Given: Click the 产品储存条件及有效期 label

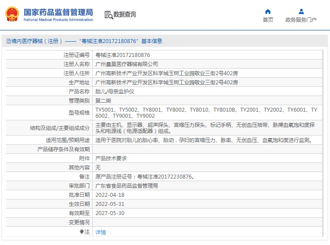Looking at the screenshot, I should [x=63, y=149].
